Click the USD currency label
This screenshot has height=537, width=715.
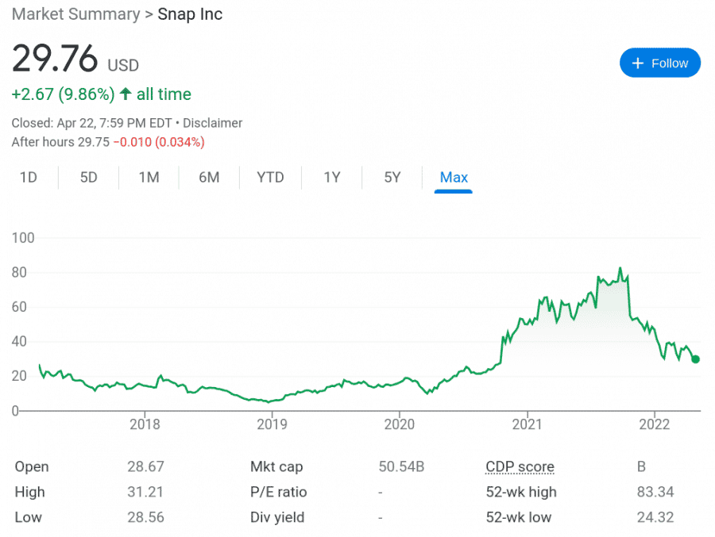(123, 65)
